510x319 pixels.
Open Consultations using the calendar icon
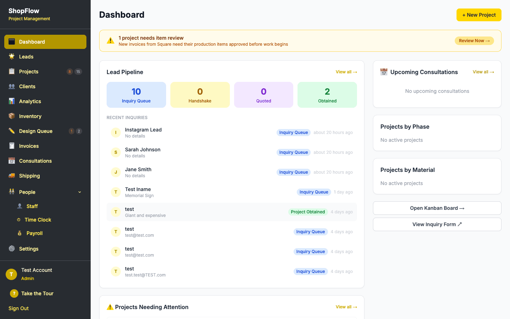(11, 161)
